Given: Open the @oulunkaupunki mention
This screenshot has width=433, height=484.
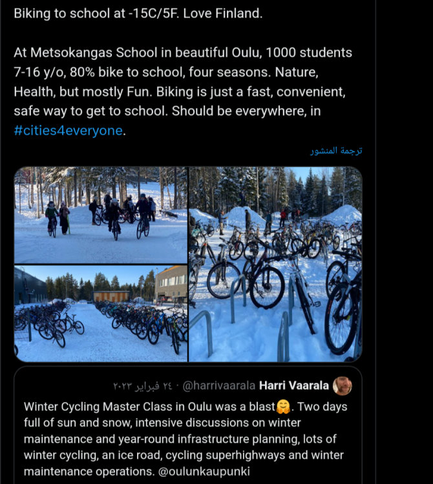Looking at the screenshot, I should pos(204,472).
